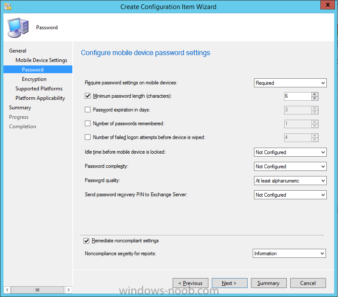The height and width of the screenshot is (297, 338).
Task: Click the navigation pane horizontal scrollbar thumb
Action: [x=37, y=290]
